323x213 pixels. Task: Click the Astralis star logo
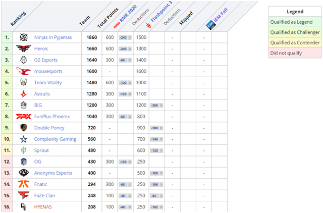tap(24, 94)
